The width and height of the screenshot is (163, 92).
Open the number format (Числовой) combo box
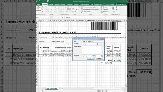click(x=75, y=7)
